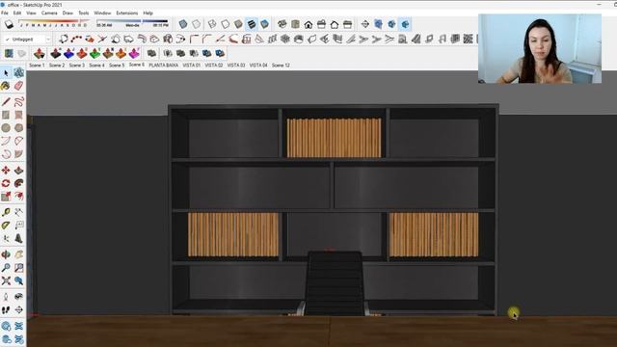This screenshot has height=347, width=617.
Task: Click the green sandbox terrain icon
Action: (x=94, y=53)
